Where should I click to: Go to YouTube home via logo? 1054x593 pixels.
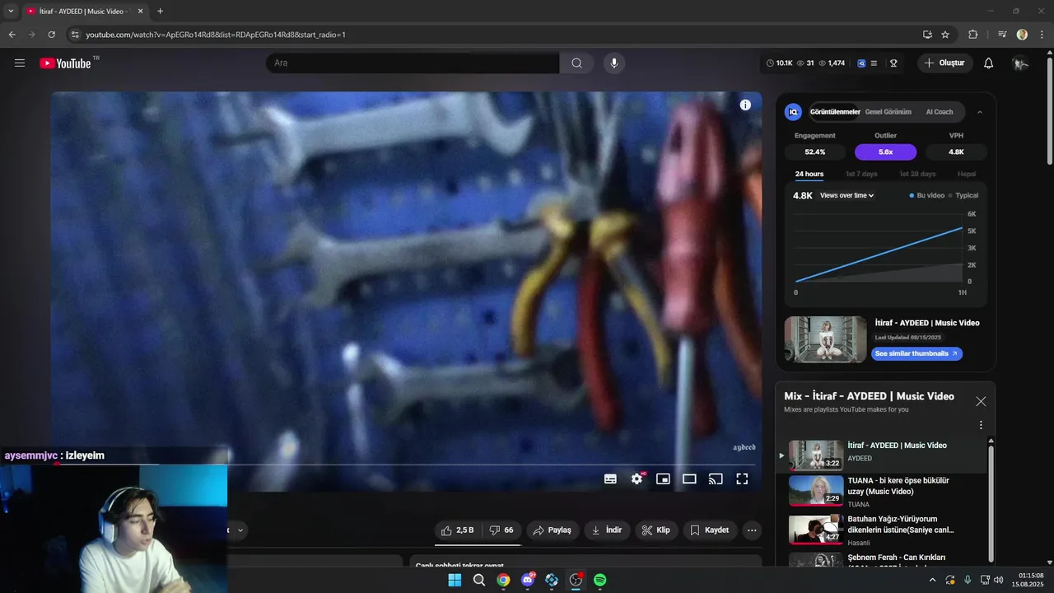(65, 63)
